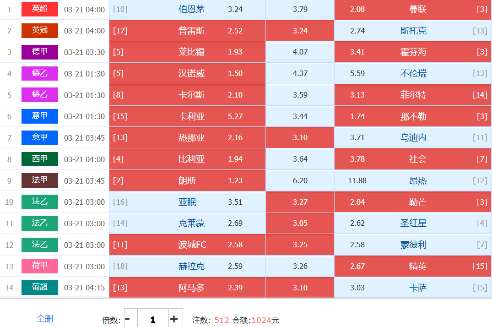The width and height of the screenshot is (492, 327).
Task: Click the 全删 clear-all link
Action: click(45, 319)
